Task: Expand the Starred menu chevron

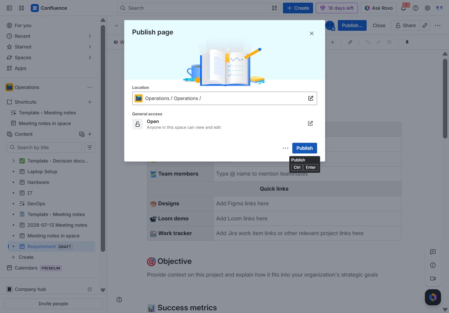Action: point(90,47)
